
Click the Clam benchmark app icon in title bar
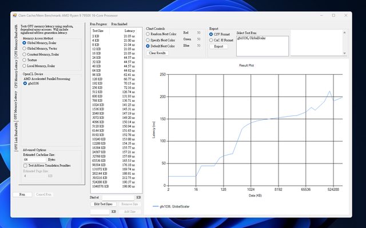pos(15,15)
